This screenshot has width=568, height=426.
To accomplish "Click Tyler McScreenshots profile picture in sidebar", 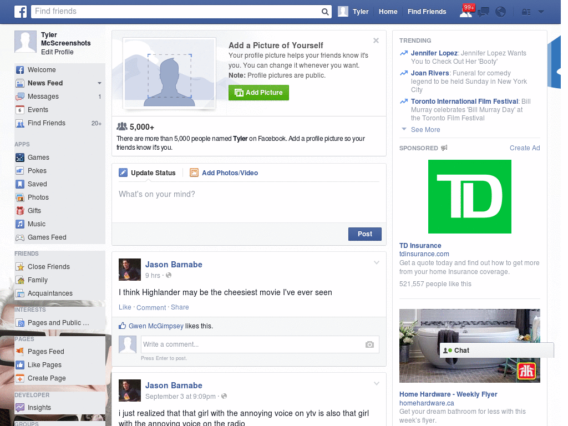I will (26, 42).
